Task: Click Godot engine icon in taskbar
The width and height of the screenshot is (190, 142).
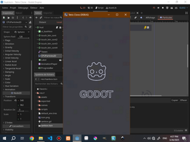Action: [77, 138]
